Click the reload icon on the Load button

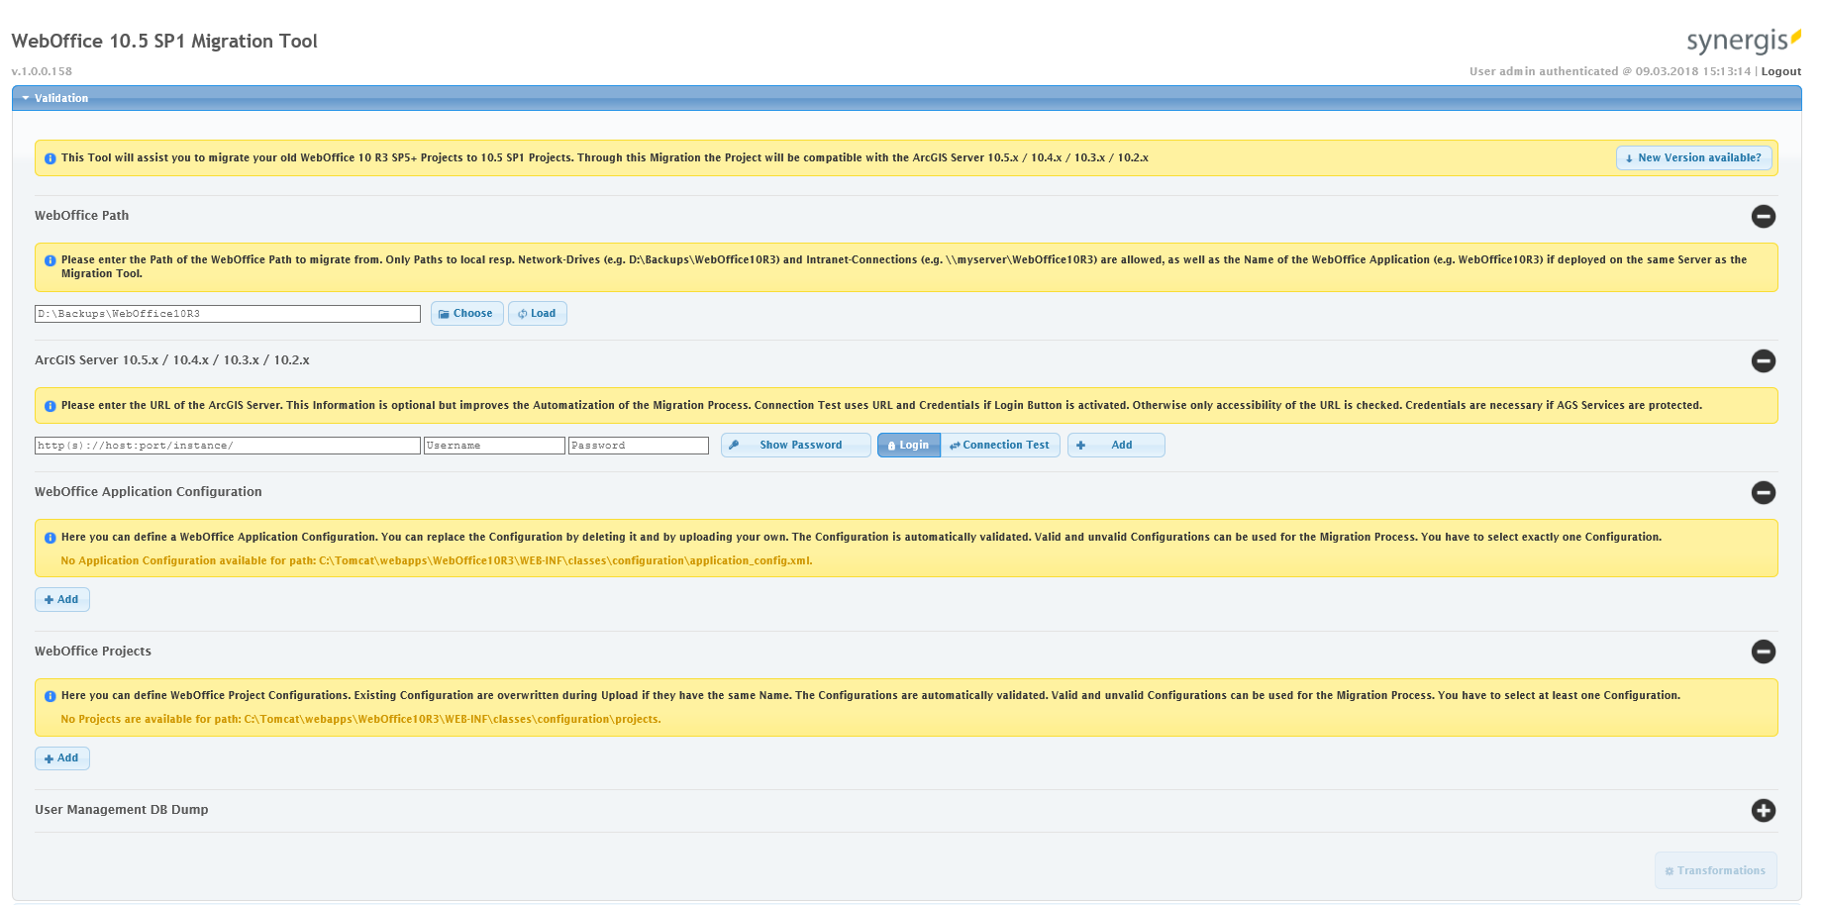pos(523,313)
